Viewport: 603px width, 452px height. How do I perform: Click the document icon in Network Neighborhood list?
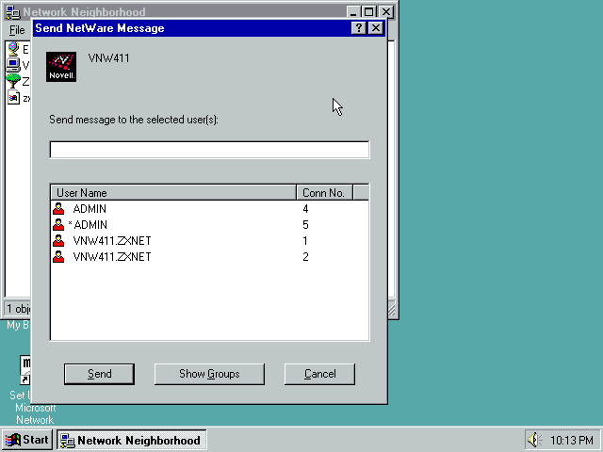pos(13,98)
